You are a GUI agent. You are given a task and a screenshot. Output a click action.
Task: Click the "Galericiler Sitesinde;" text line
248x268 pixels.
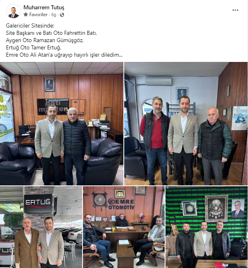[x=30, y=26]
